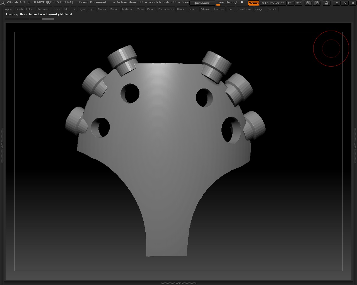Click the 'Scratch Disk 380' status readout
The width and height of the screenshot is (357, 285).
coord(162,2)
